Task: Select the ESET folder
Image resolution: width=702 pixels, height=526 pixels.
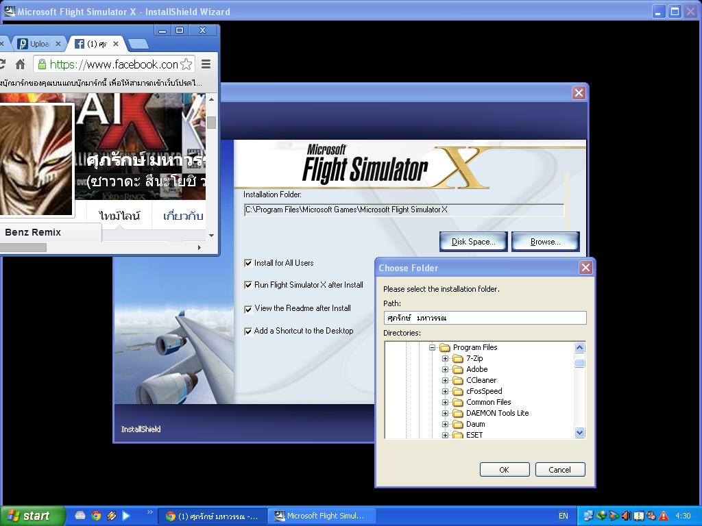Action: pos(474,435)
